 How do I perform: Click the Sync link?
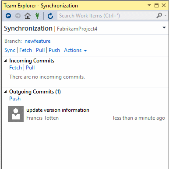10,50
